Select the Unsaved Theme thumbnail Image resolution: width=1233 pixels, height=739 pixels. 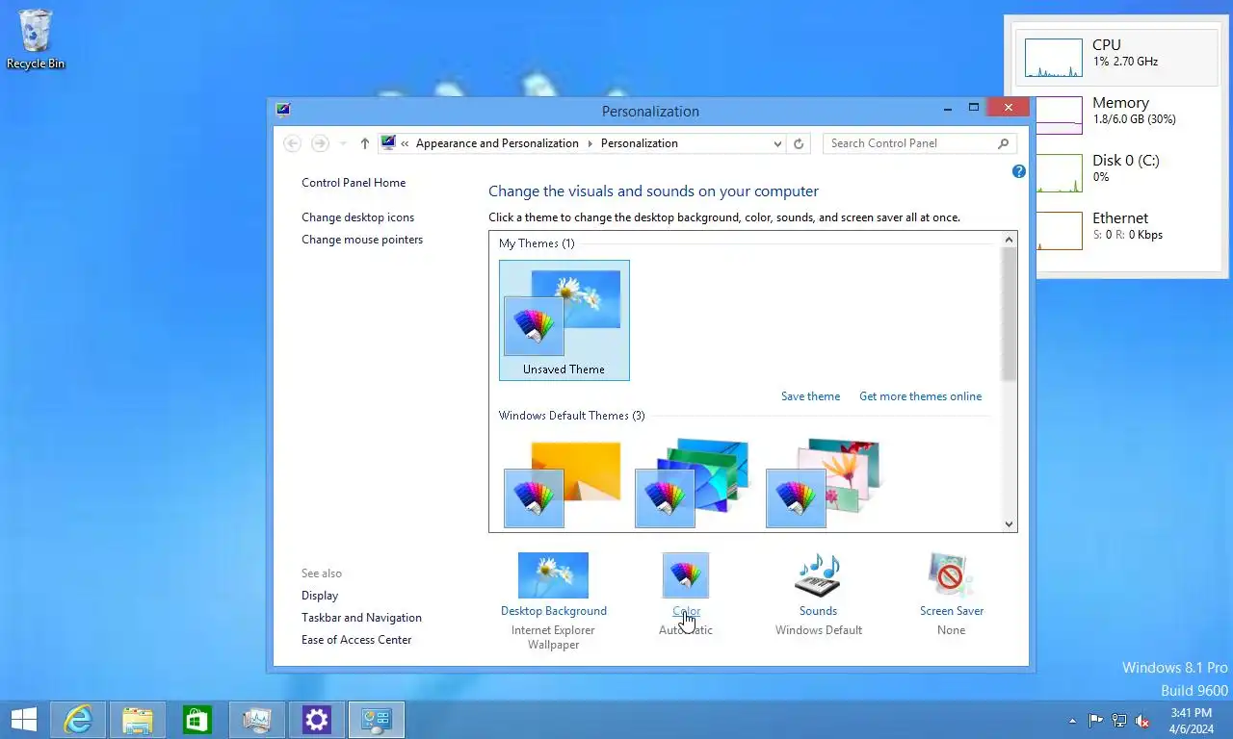[x=564, y=320]
